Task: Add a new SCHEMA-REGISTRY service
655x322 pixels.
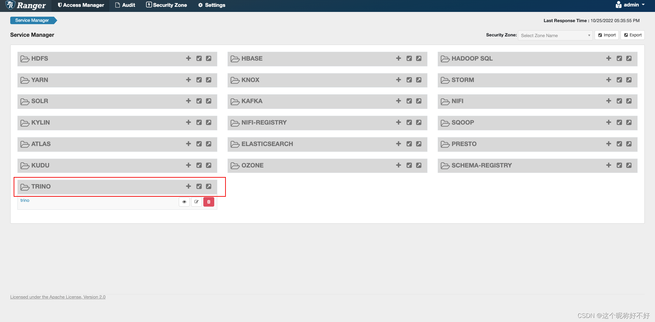Action: click(x=609, y=165)
